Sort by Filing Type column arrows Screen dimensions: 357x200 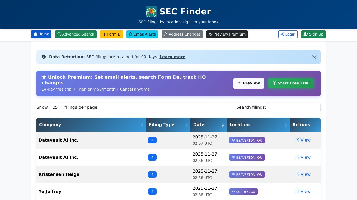point(186,125)
